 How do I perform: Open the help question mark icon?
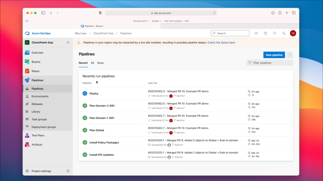pos(274,33)
